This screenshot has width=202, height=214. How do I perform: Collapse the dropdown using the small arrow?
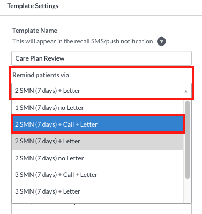point(186,91)
